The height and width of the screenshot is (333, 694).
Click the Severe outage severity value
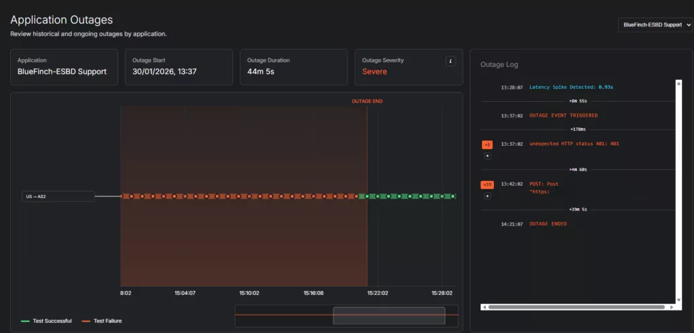374,72
